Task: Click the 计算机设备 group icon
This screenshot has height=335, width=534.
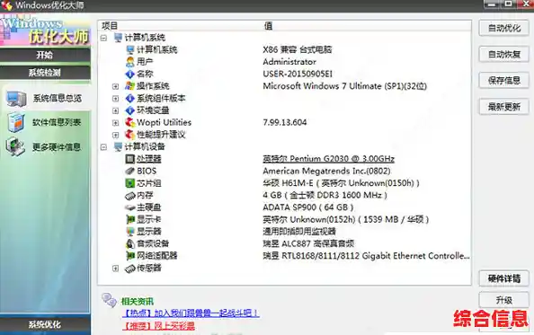Action: pos(118,146)
